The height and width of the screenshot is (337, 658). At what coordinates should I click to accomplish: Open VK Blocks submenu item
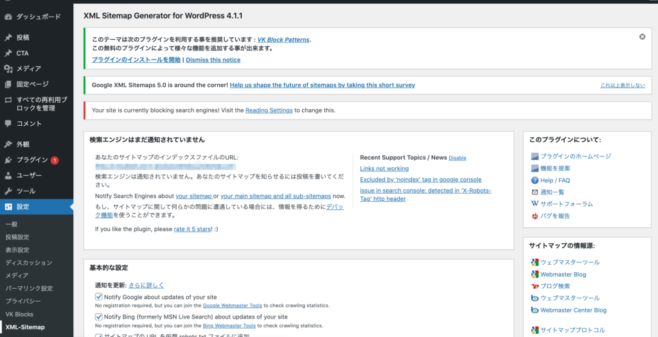coord(19,315)
